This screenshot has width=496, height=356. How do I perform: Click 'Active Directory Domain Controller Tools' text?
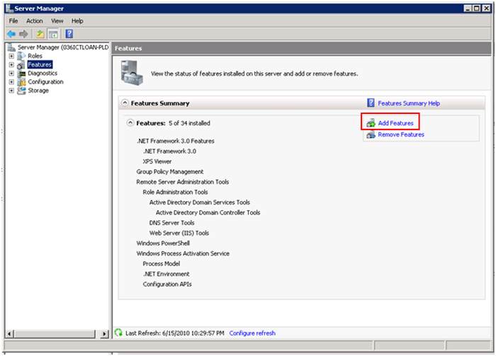(x=208, y=212)
